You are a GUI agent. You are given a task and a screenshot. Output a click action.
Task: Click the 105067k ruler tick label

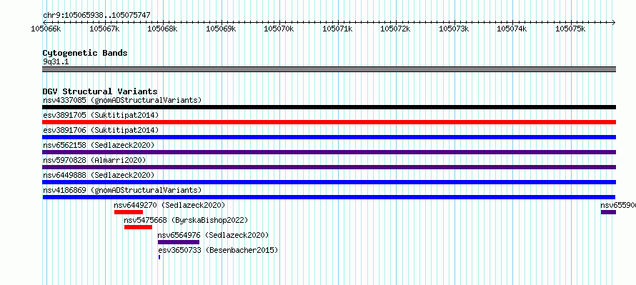tap(104, 29)
